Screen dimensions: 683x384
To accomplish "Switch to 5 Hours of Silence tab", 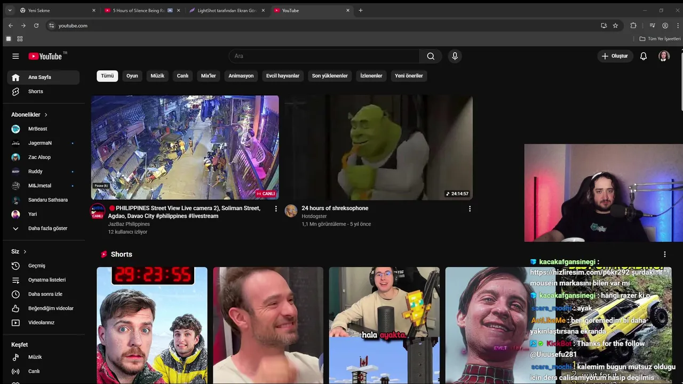I will [x=141, y=10].
